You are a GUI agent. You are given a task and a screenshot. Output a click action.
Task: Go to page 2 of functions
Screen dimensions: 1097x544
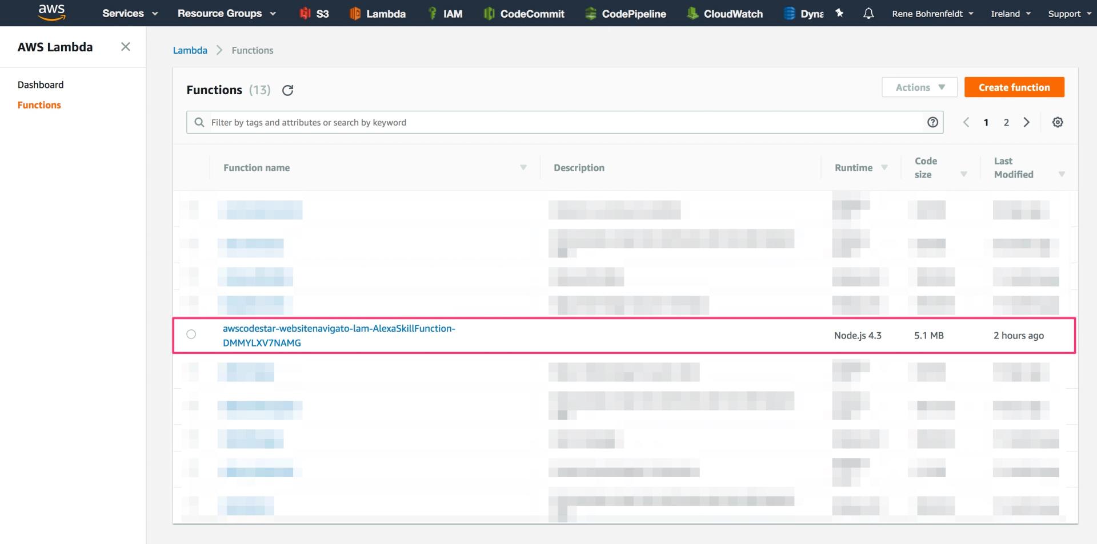coord(1006,122)
